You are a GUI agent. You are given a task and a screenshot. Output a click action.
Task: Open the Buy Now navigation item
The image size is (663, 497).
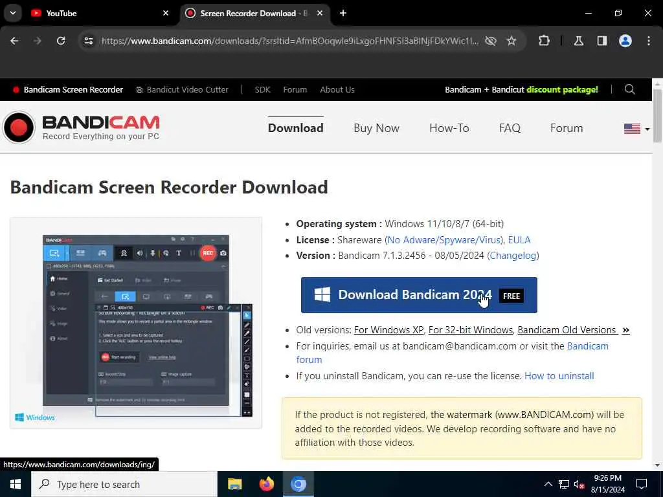click(376, 128)
